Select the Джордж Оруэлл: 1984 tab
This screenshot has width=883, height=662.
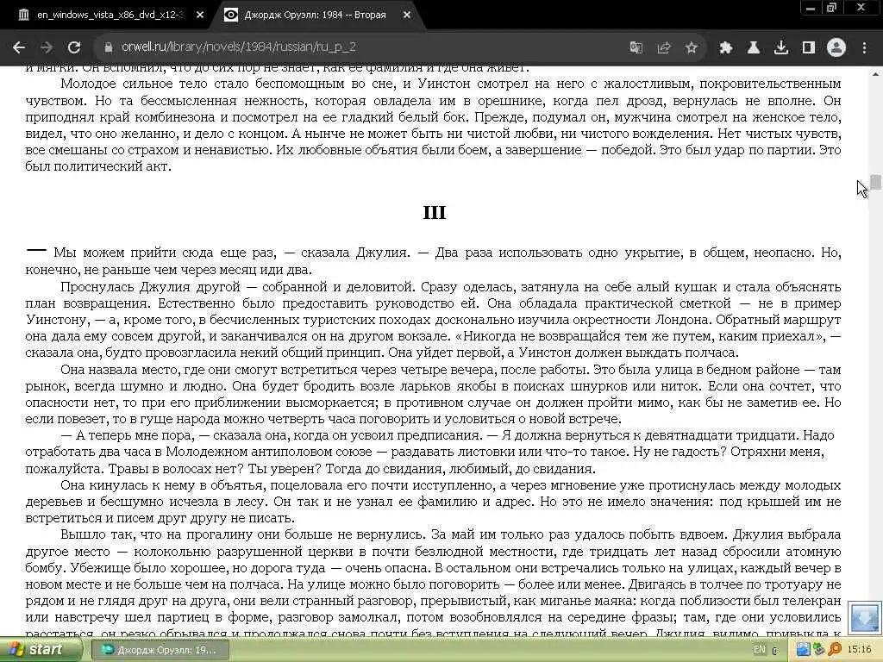(x=315, y=16)
